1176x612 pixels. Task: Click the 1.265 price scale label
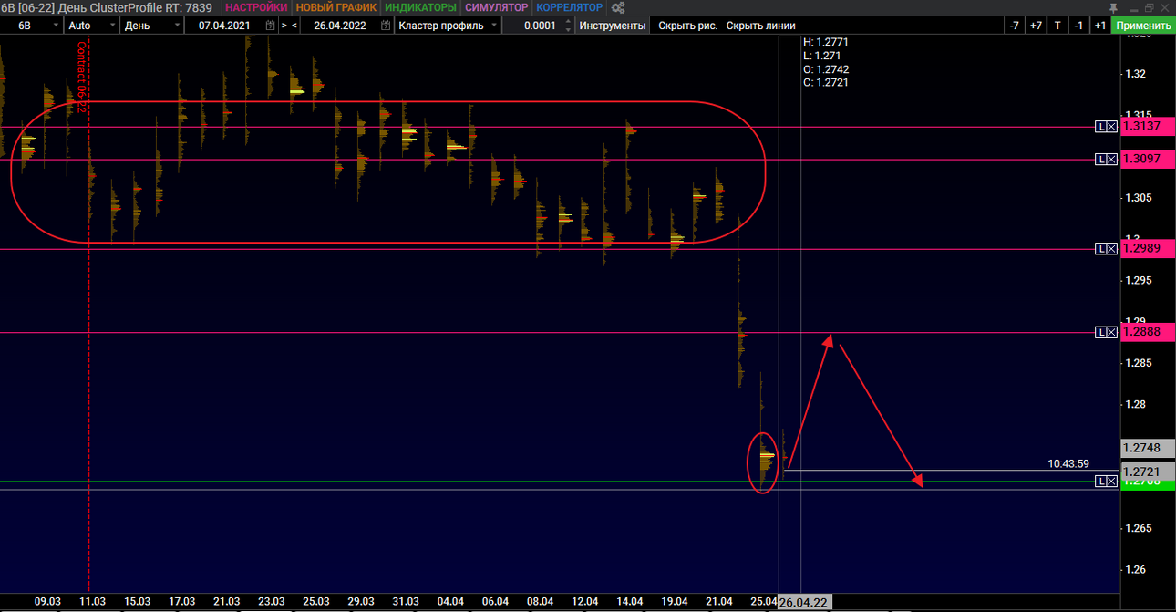[x=1140, y=528]
